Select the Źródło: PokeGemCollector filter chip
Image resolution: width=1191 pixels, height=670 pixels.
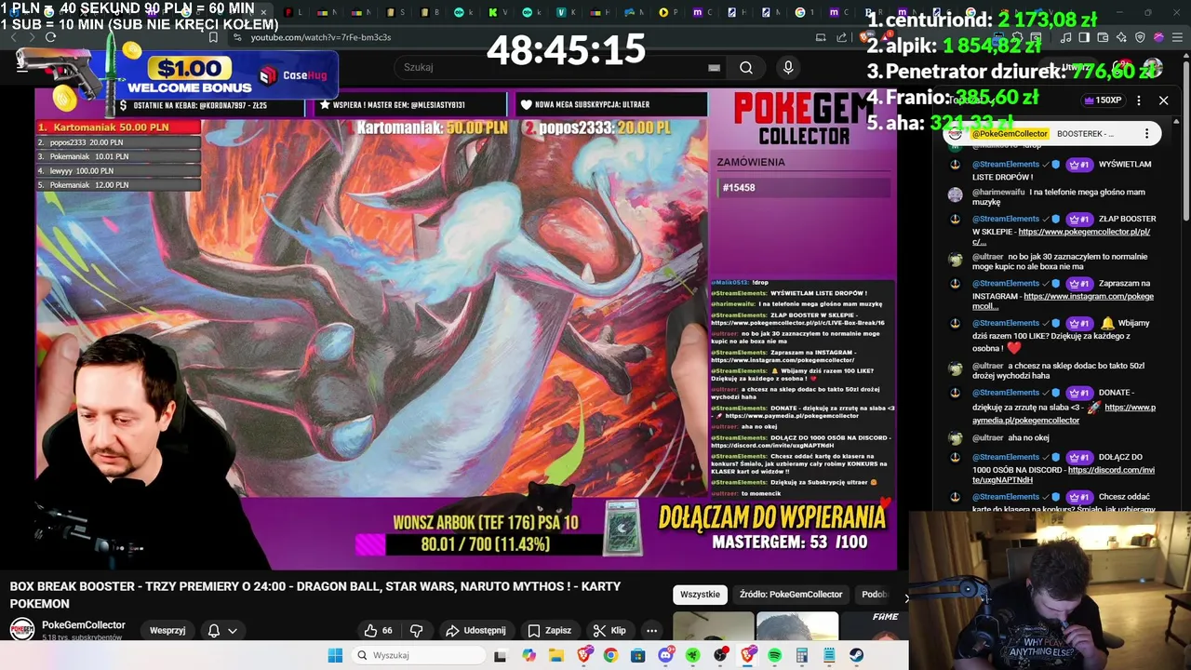791,594
